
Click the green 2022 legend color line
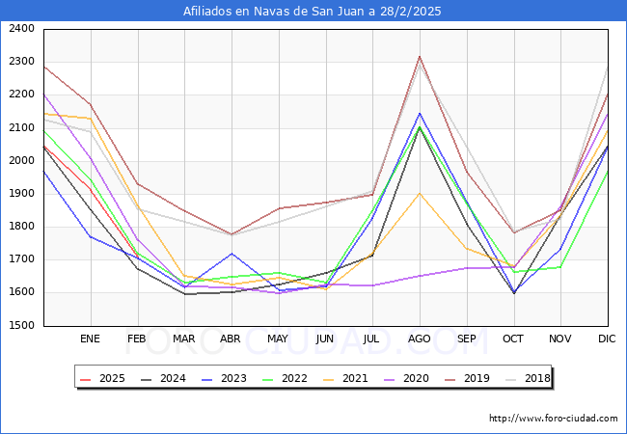(268, 379)
